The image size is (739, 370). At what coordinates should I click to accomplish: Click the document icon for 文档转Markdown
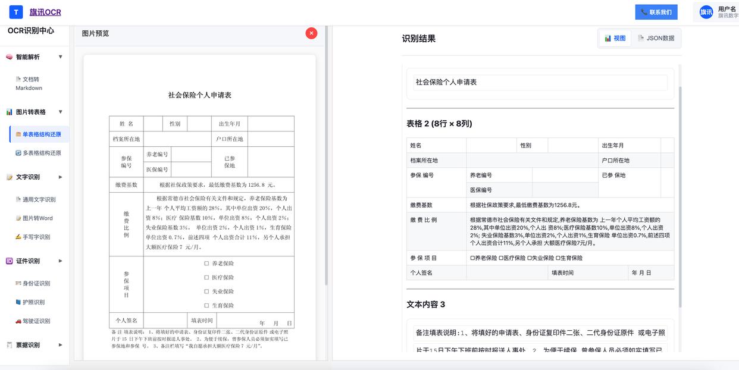(x=18, y=79)
